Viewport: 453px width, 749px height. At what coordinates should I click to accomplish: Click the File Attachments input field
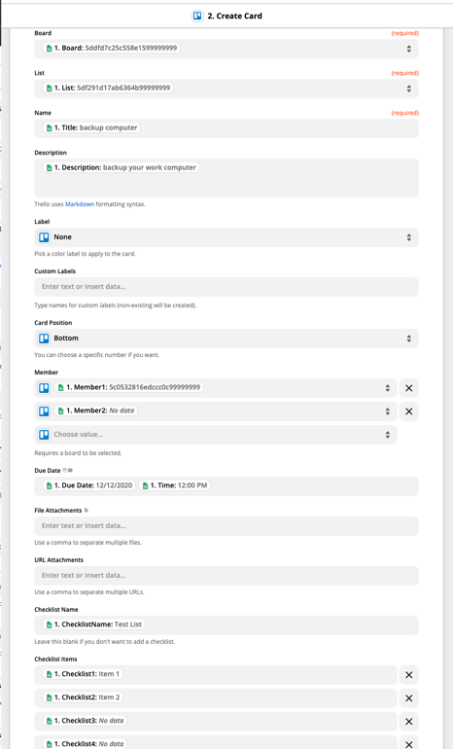point(226,526)
